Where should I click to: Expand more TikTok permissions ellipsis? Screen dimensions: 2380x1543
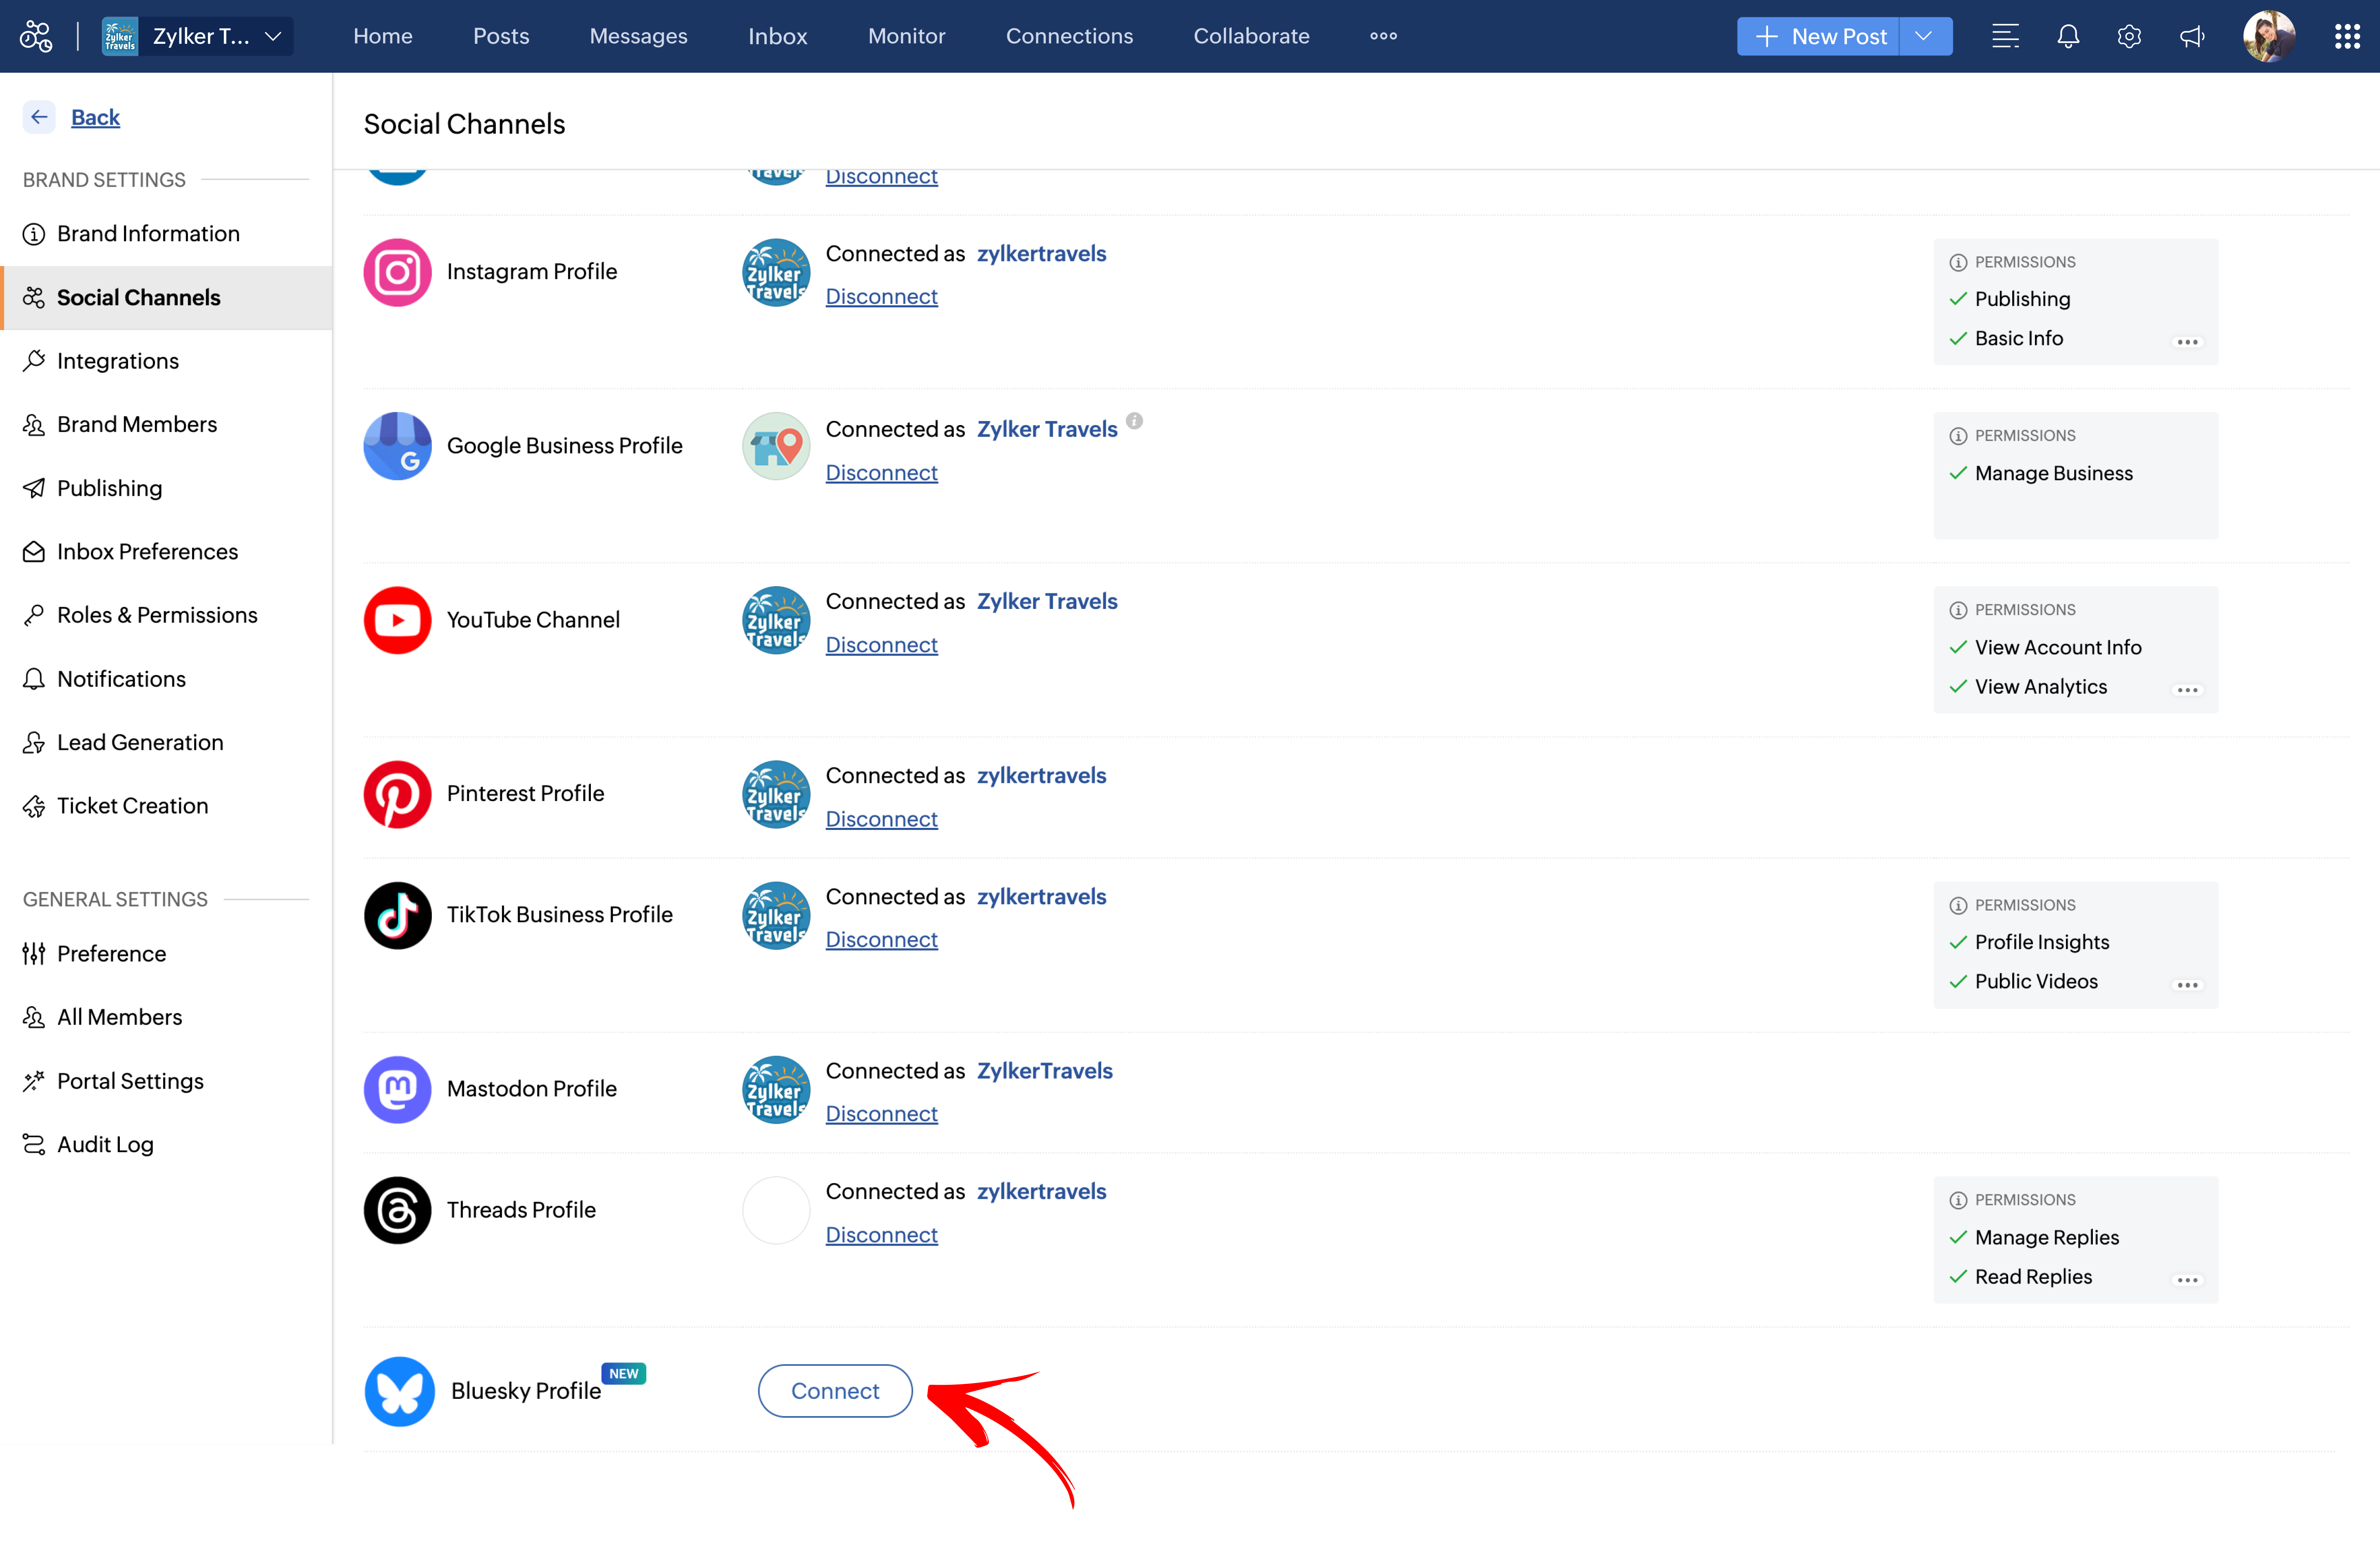point(2187,985)
